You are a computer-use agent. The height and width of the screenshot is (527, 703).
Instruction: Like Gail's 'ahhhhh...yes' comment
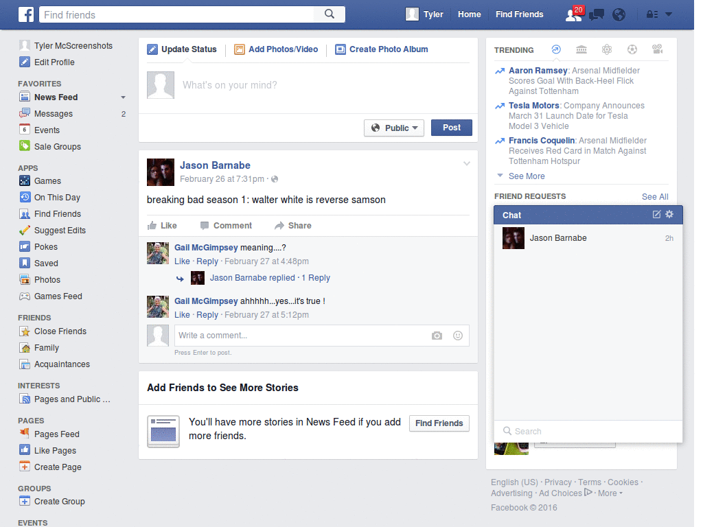pyautogui.click(x=182, y=314)
